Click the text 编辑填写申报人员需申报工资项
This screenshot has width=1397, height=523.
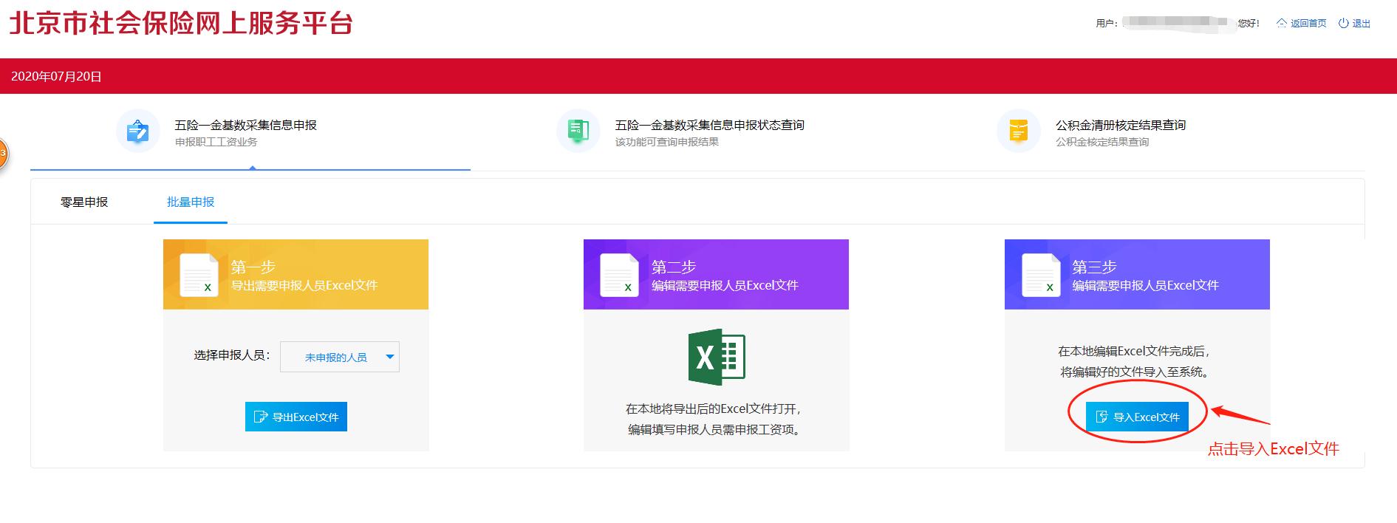coord(715,429)
